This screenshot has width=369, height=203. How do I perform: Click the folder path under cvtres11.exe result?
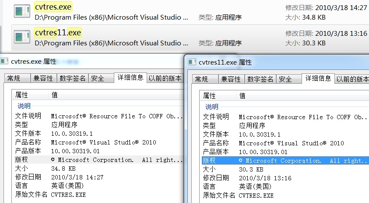point(111,43)
